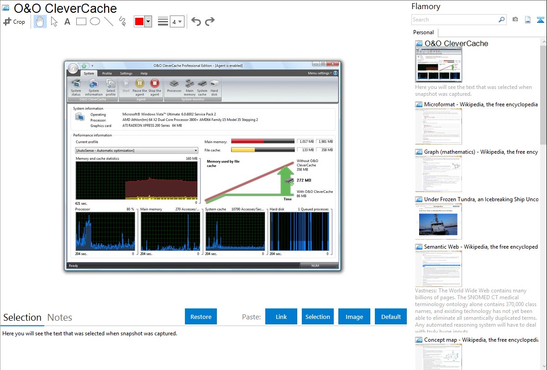Click the Paste Link button
Screen dimensions: 547x370
281,317
